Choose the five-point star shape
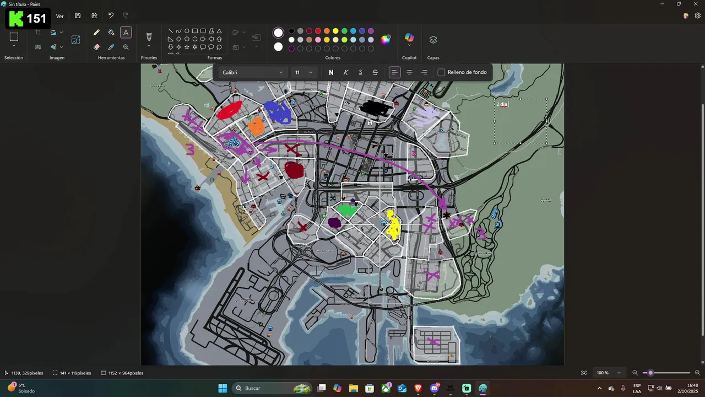Image resolution: width=705 pixels, height=397 pixels. [187, 47]
